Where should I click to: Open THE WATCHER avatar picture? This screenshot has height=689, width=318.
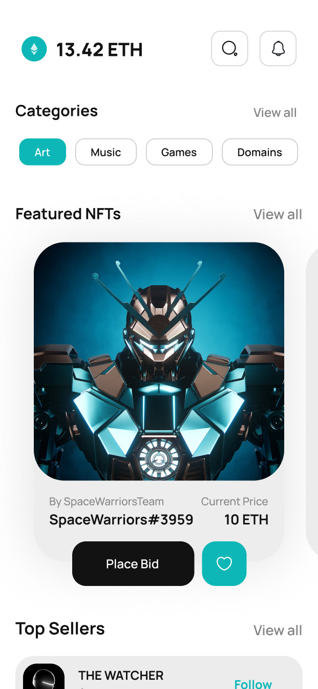44,676
